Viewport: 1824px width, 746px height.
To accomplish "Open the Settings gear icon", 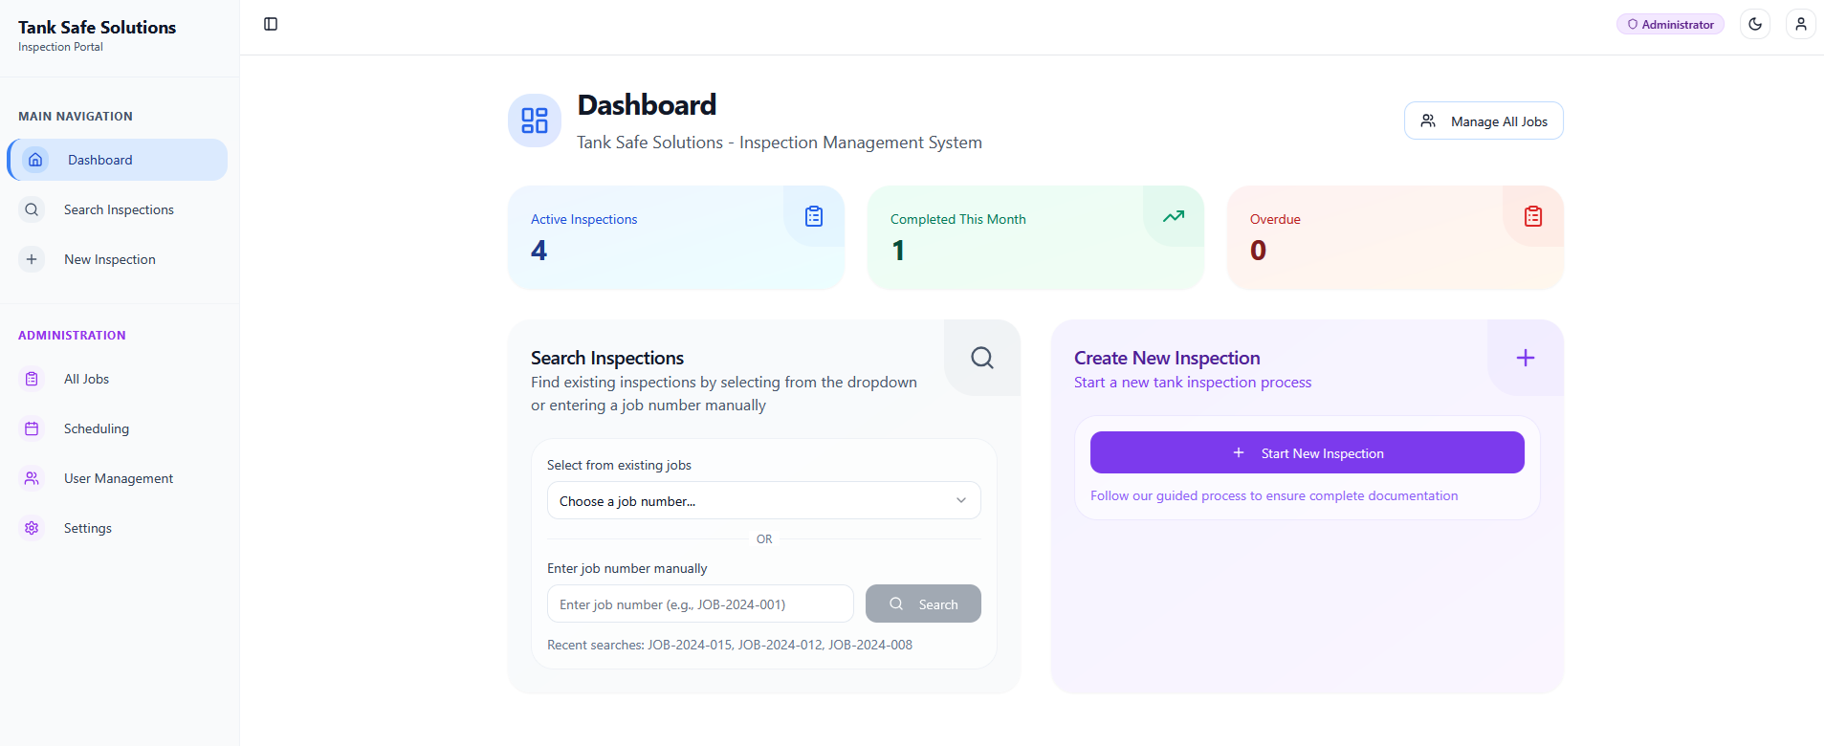I will 32,528.
